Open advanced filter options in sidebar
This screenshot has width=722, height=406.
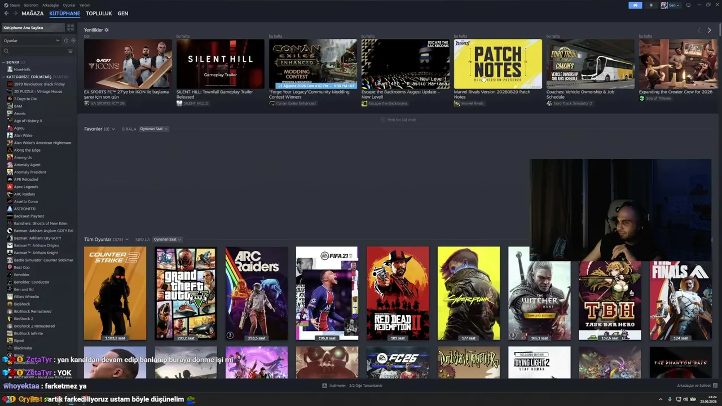71,51
